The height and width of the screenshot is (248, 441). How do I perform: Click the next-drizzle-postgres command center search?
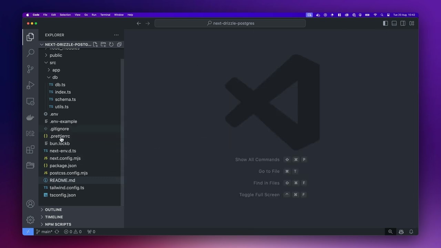pyautogui.click(x=230, y=23)
